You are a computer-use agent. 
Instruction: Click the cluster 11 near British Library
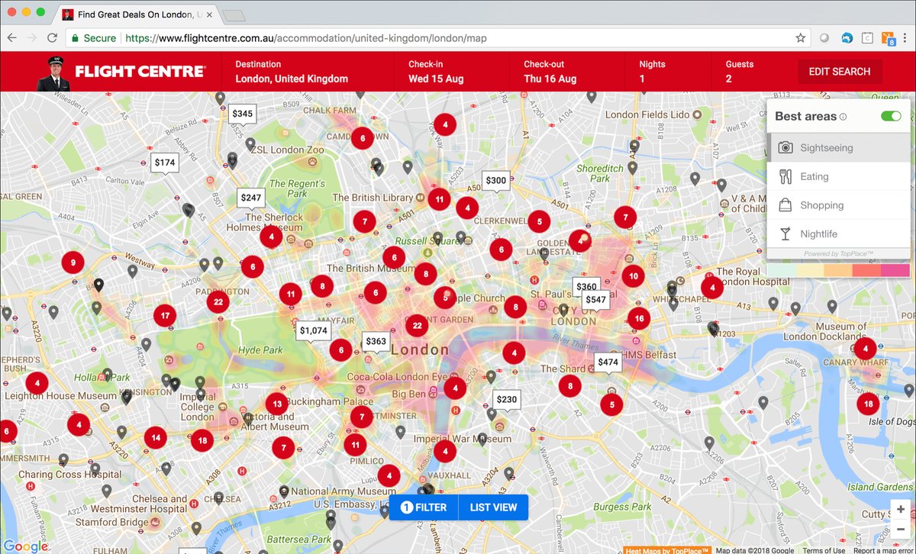[x=439, y=200]
